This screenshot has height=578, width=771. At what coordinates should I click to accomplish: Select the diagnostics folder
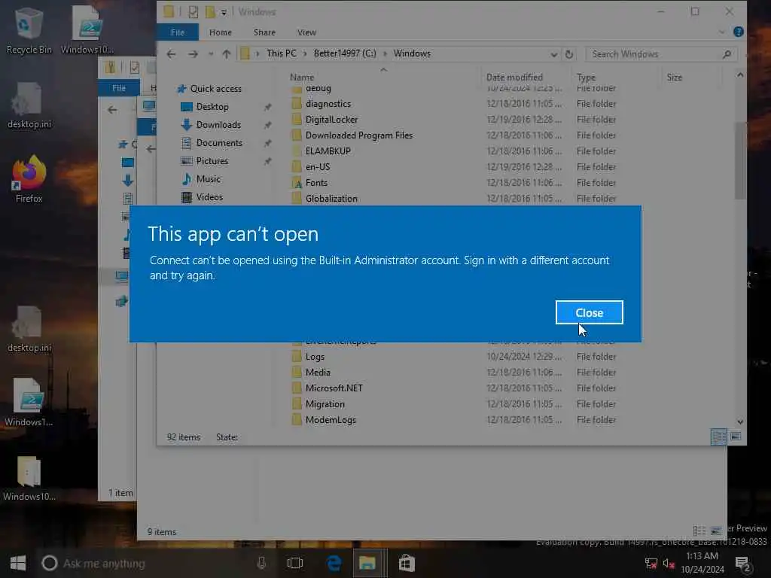(328, 104)
